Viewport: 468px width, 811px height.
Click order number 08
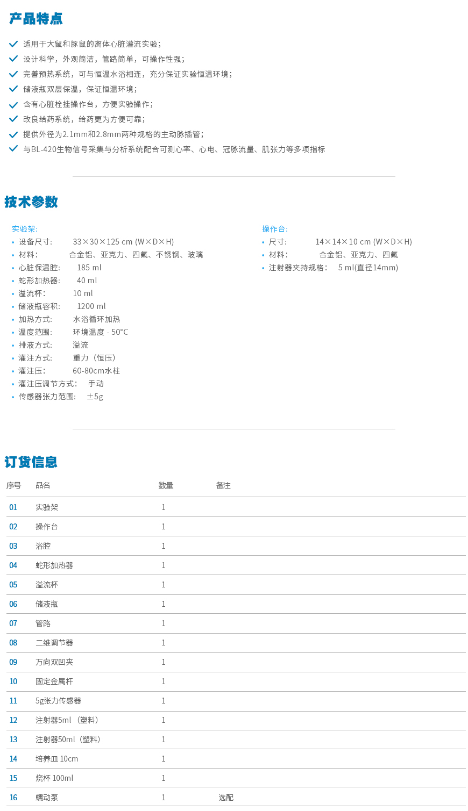coord(13,643)
